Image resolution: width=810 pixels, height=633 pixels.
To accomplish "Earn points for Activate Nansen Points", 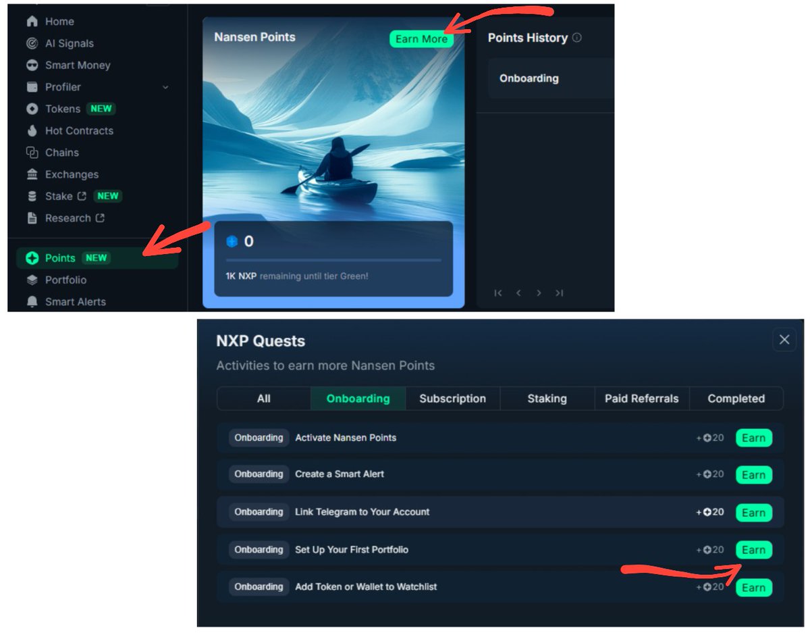I will pyautogui.click(x=753, y=438).
